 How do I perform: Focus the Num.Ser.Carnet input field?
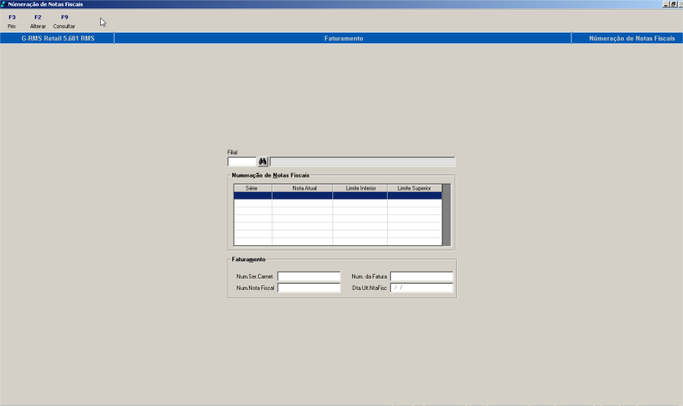(x=309, y=276)
